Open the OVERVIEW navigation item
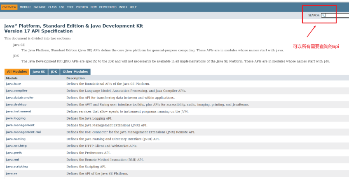Screen dimensions: 349x179 (x=9, y=7)
